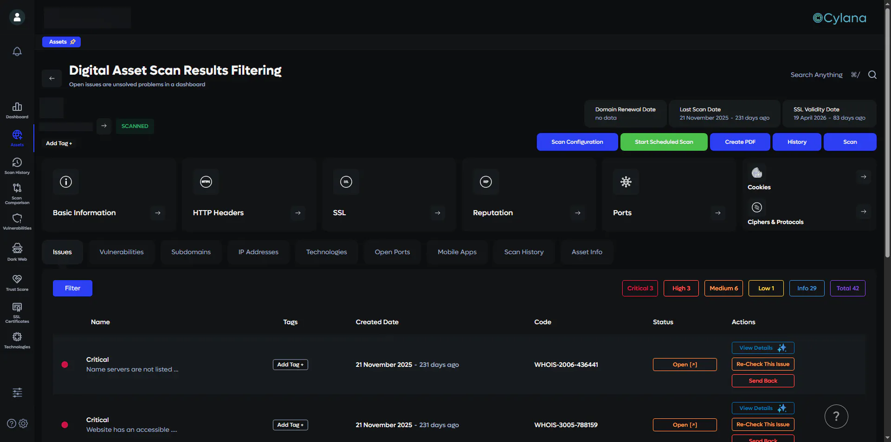This screenshot has width=891, height=442.
Task: Switch to the Vulnerabilities tab
Action: (122, 252)
